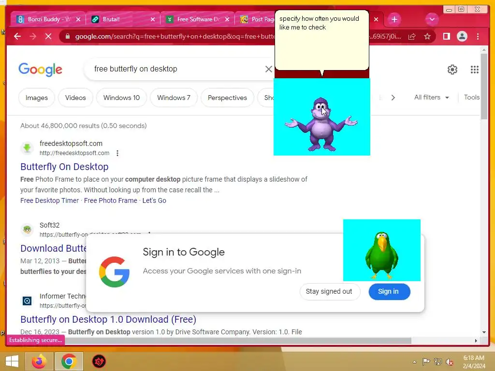Choose Stay signed out

click(329, 291)
